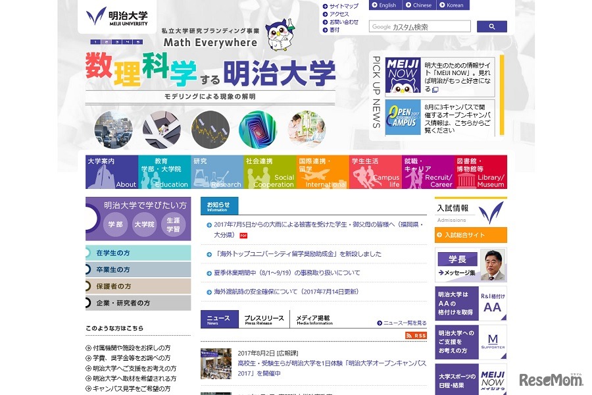Open the 入試総合サイト orange button
The image size is (592, 395).
click(x=471, y=235)
